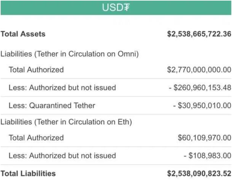Select the Total Assets label
233x184 pixels.
click(23, 34)
